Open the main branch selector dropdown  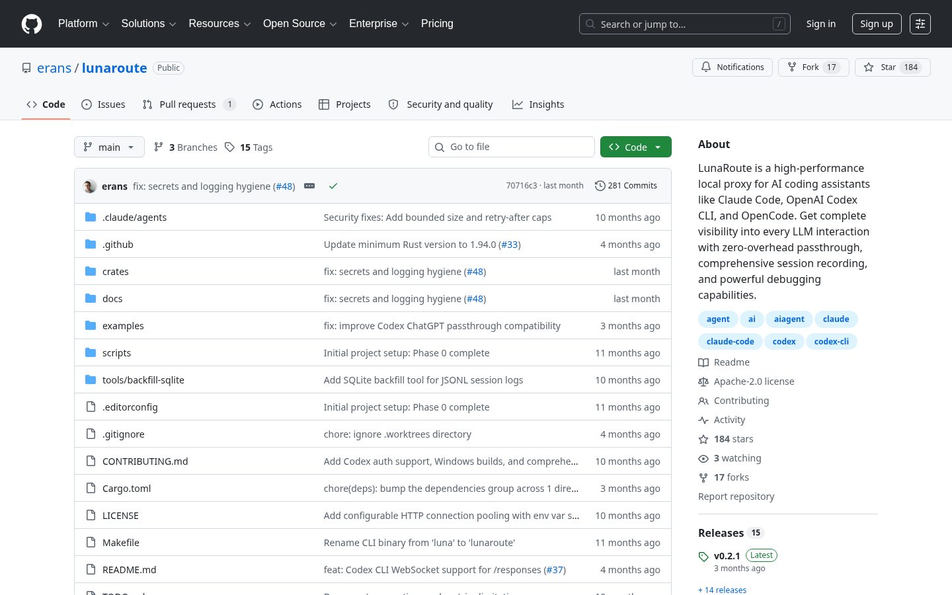pyautogui.click(x=109, y=147)
